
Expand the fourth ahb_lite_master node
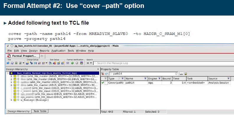coord(11,85)
